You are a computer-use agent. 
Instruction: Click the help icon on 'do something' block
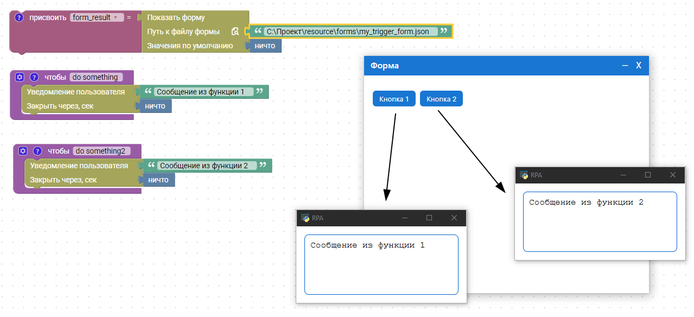pyautogui.click(x=34, y=77)
